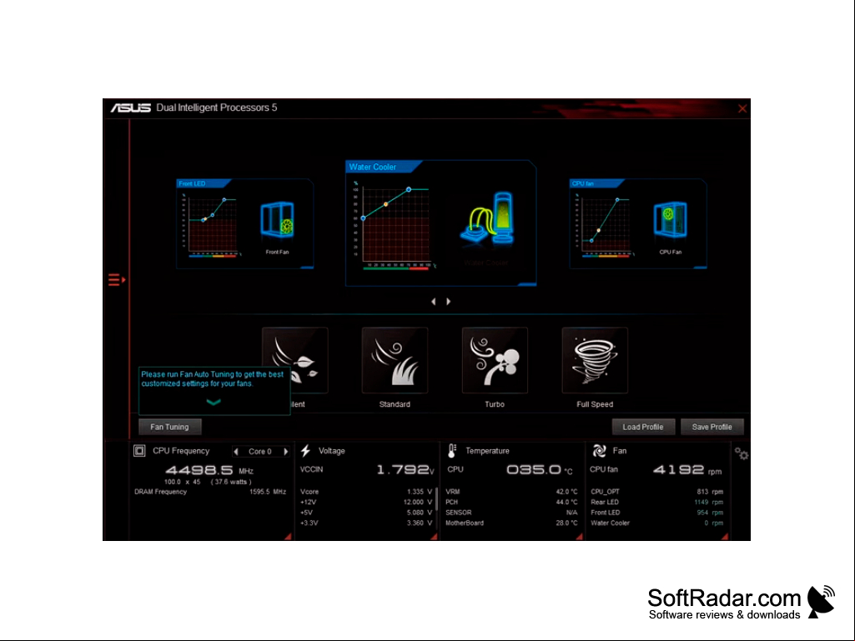Select the CPU fan card header

(x=596, y=183)
